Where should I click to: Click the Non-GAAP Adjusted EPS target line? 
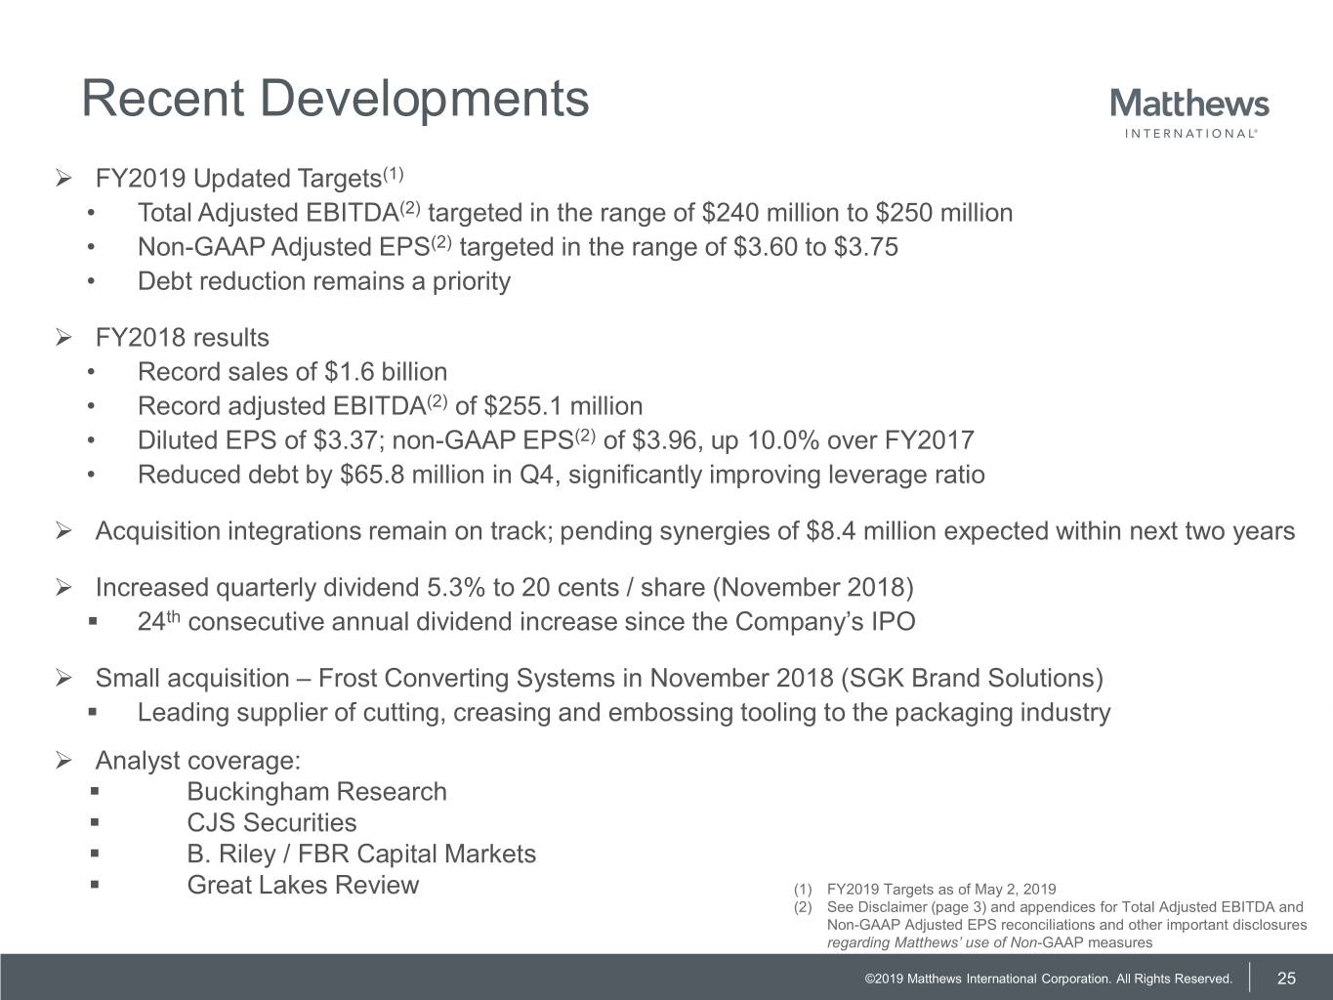tap(518, 247)
